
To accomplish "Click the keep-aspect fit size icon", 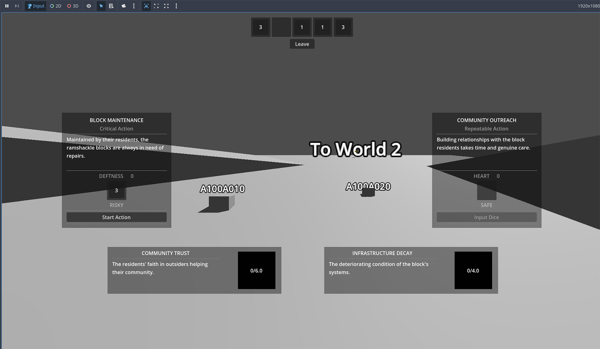I will point(156,6).
